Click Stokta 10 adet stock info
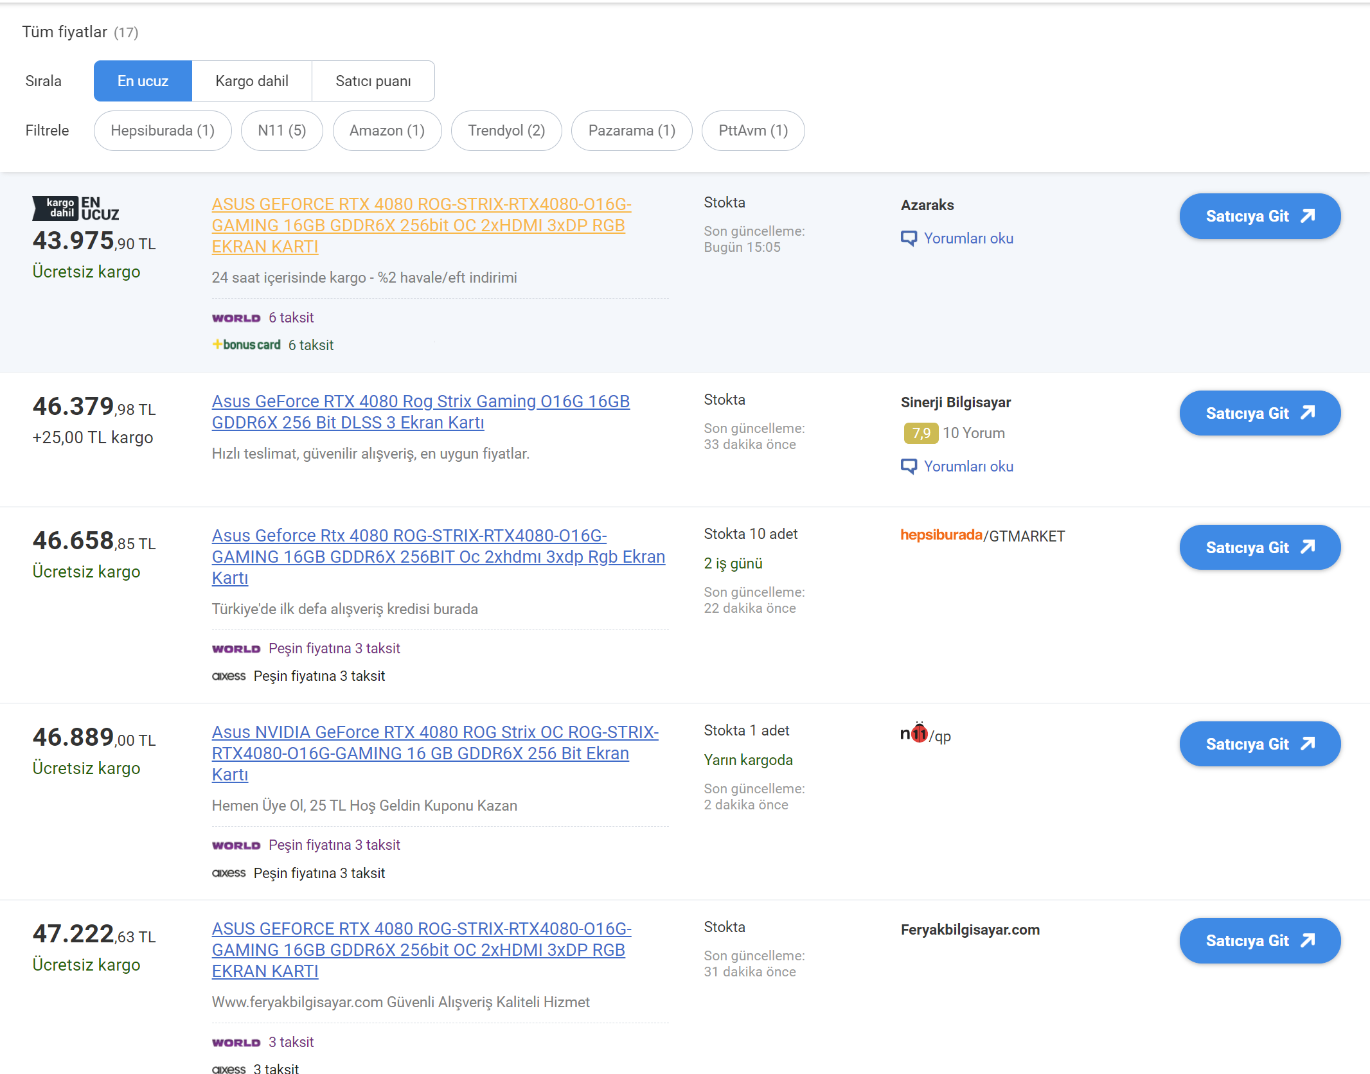The height and width of the screenshot is (1074, 1370). point(751,534)
